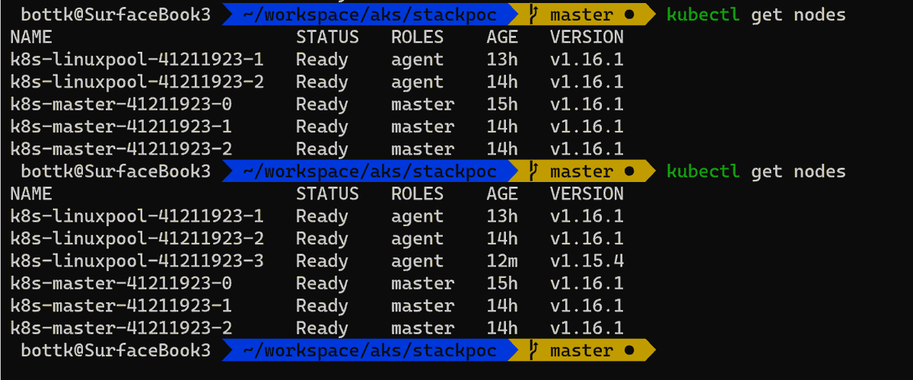Click k8s-linuxpool-41211923-1 in the six-node listing

click(138, 216)
